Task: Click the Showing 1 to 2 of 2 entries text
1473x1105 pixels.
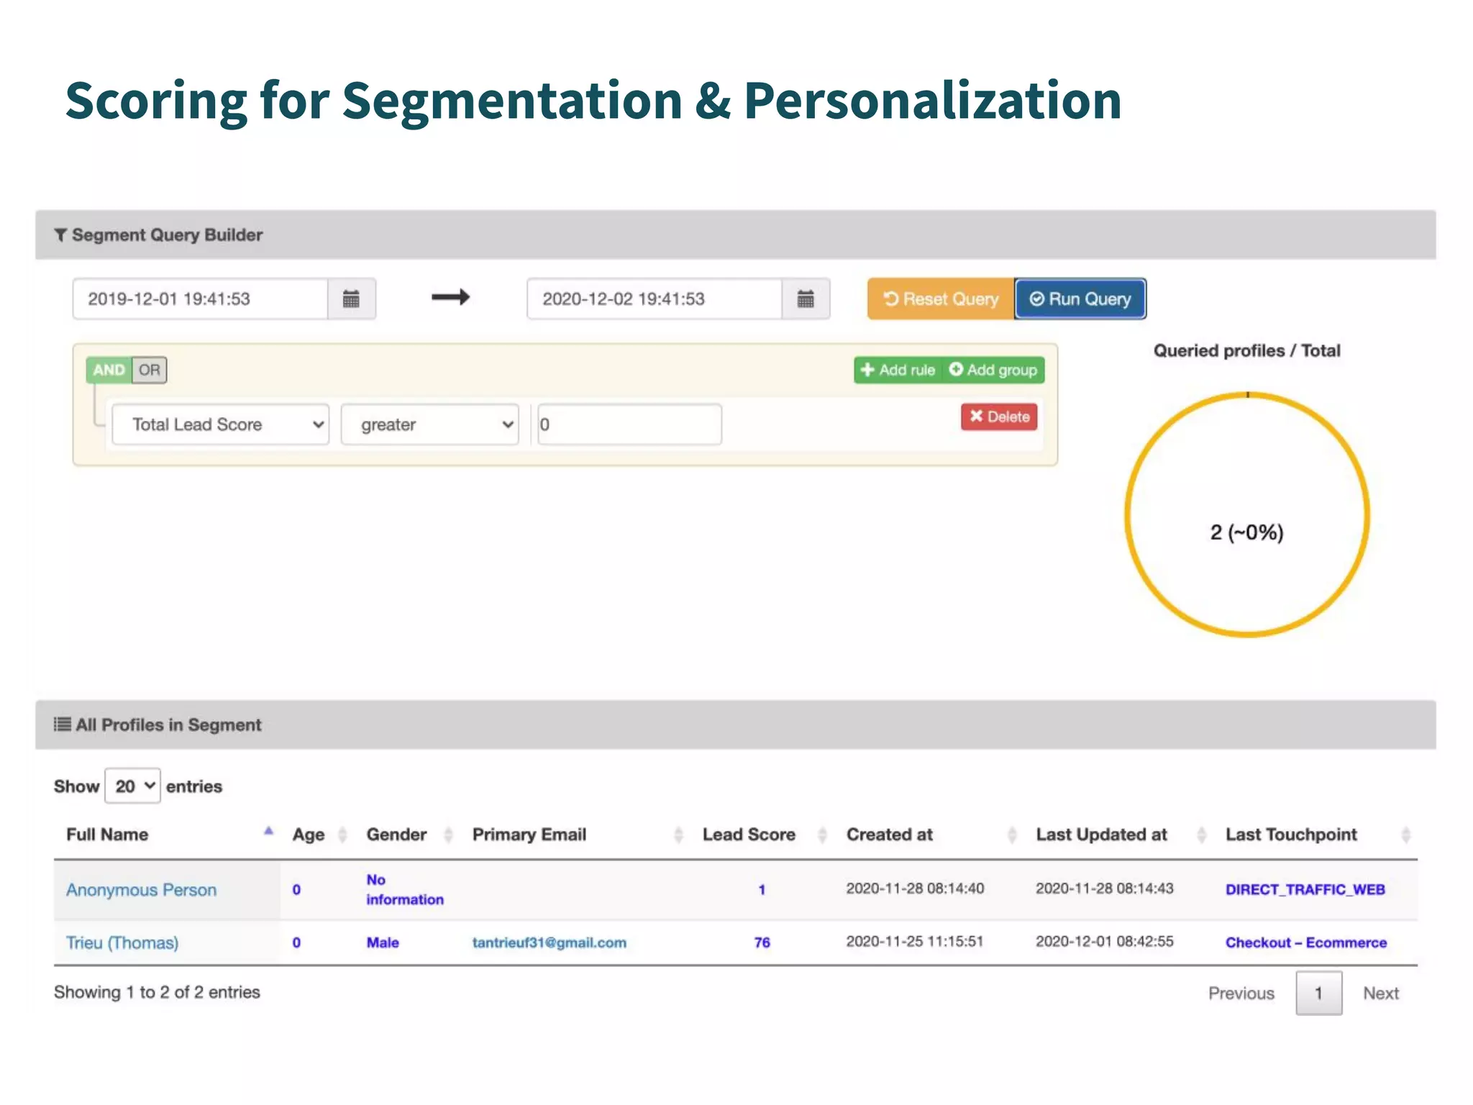Action: click(157, 992)
